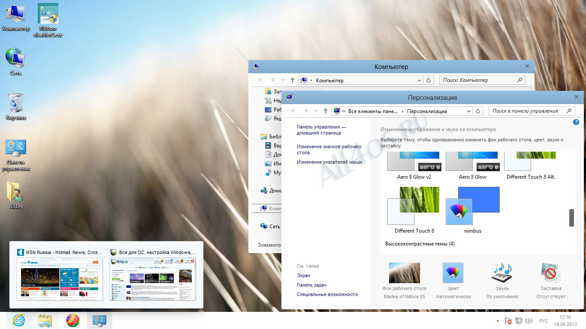The width and height of the screenshot is (586, 329).
Task: Click chevron before Все элементы панели breadcrumb
Action: 344,111
